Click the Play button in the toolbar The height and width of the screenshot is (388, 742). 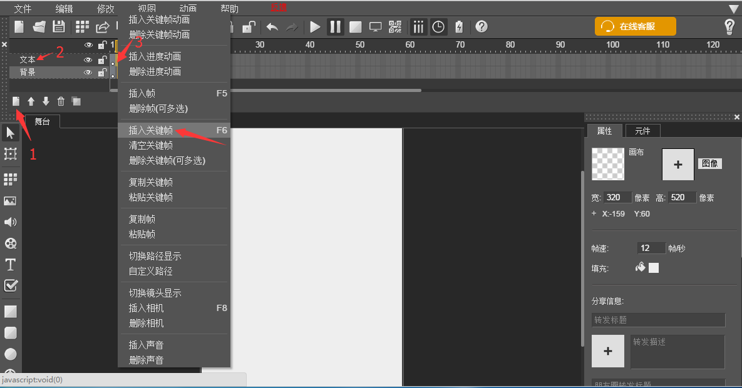coord(315,27)
